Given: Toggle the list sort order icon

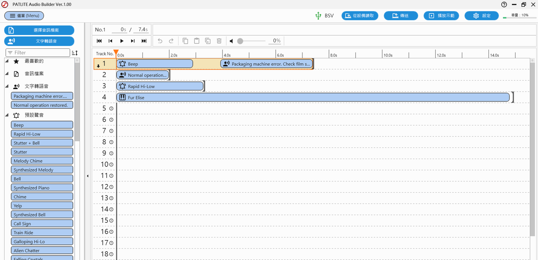Looking at the screenshot, I should click(x=75, y=53).
